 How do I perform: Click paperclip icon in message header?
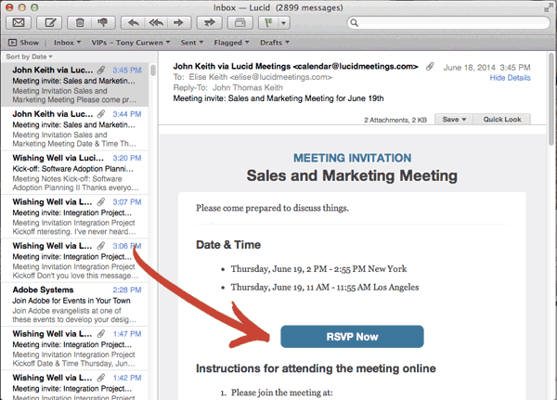pyautogui.click(x=430, y=67)
